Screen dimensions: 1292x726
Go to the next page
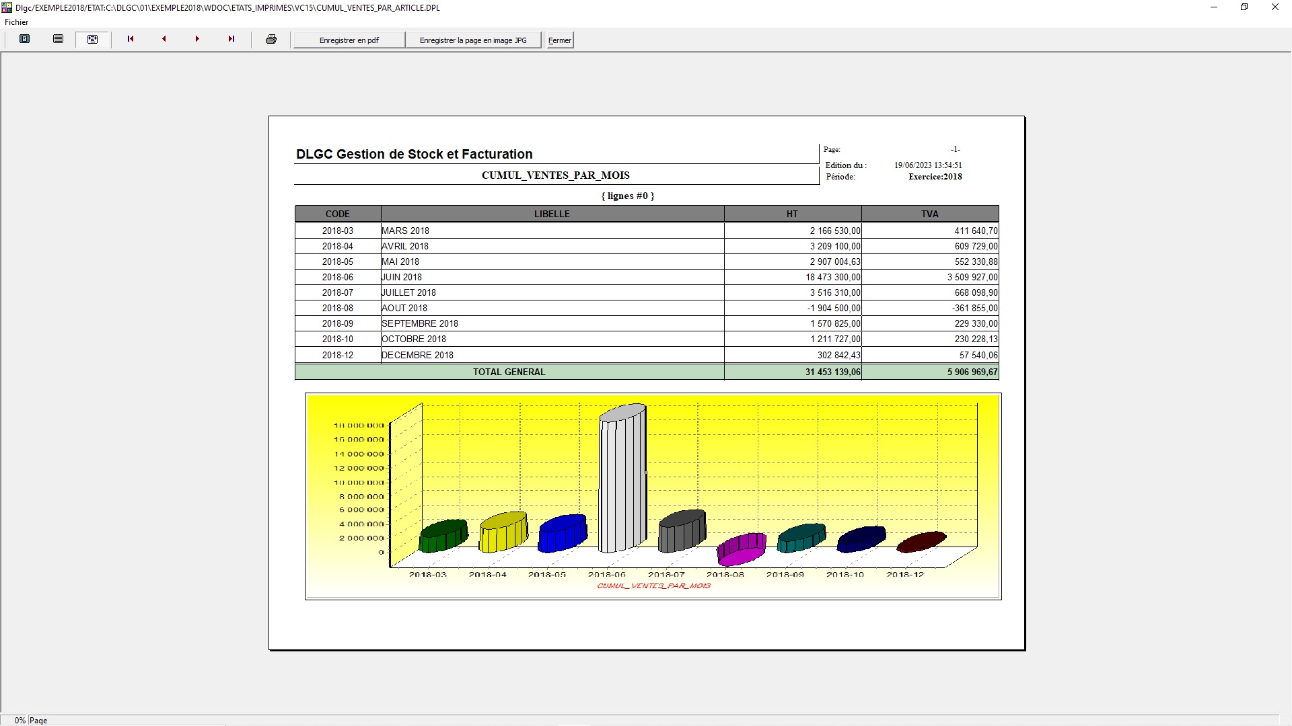click(197, 39)
